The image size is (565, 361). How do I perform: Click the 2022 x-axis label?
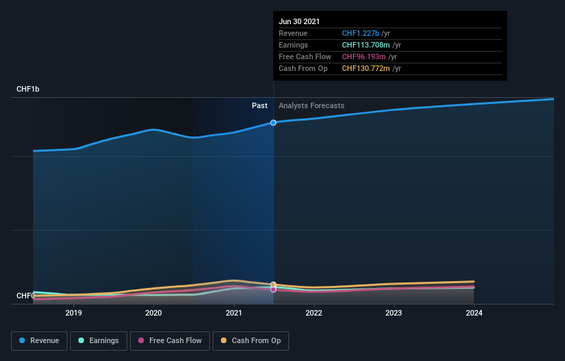314,313
